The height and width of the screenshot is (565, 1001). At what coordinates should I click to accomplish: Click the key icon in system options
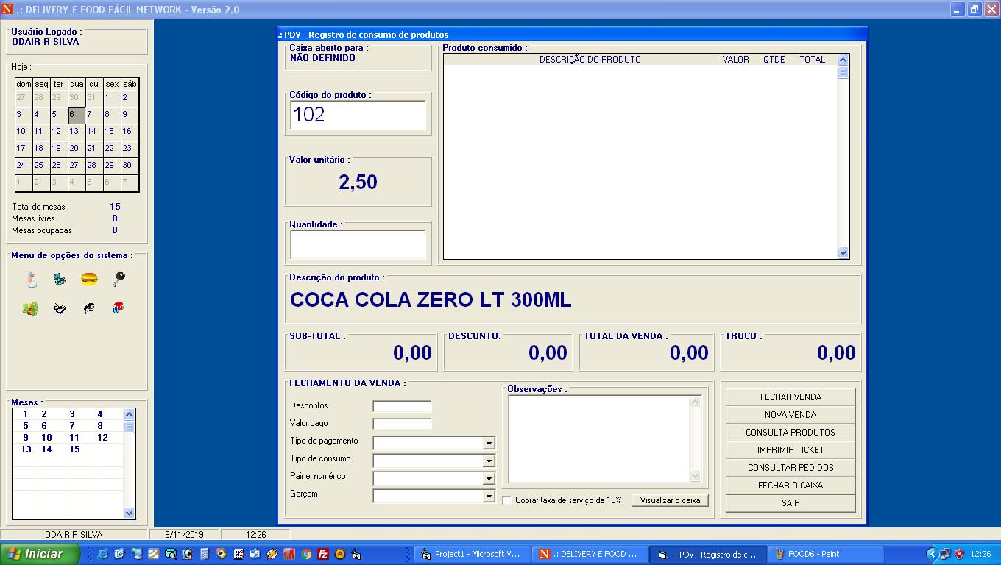pyautogui.click(x=119, y=279)
